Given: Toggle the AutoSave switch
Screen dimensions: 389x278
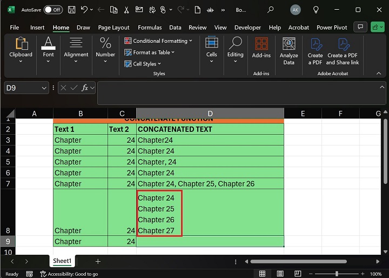Looking at the screenshot, I should 52,10.
